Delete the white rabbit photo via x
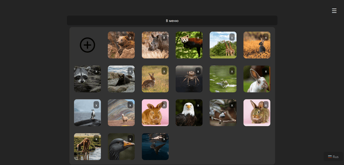344x165 pixels. click(266, 71)
